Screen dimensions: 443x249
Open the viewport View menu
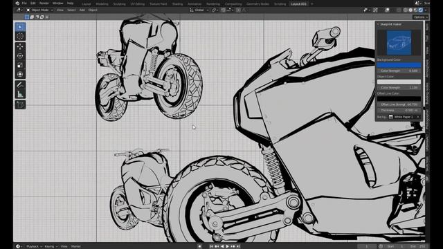[60, 10]
